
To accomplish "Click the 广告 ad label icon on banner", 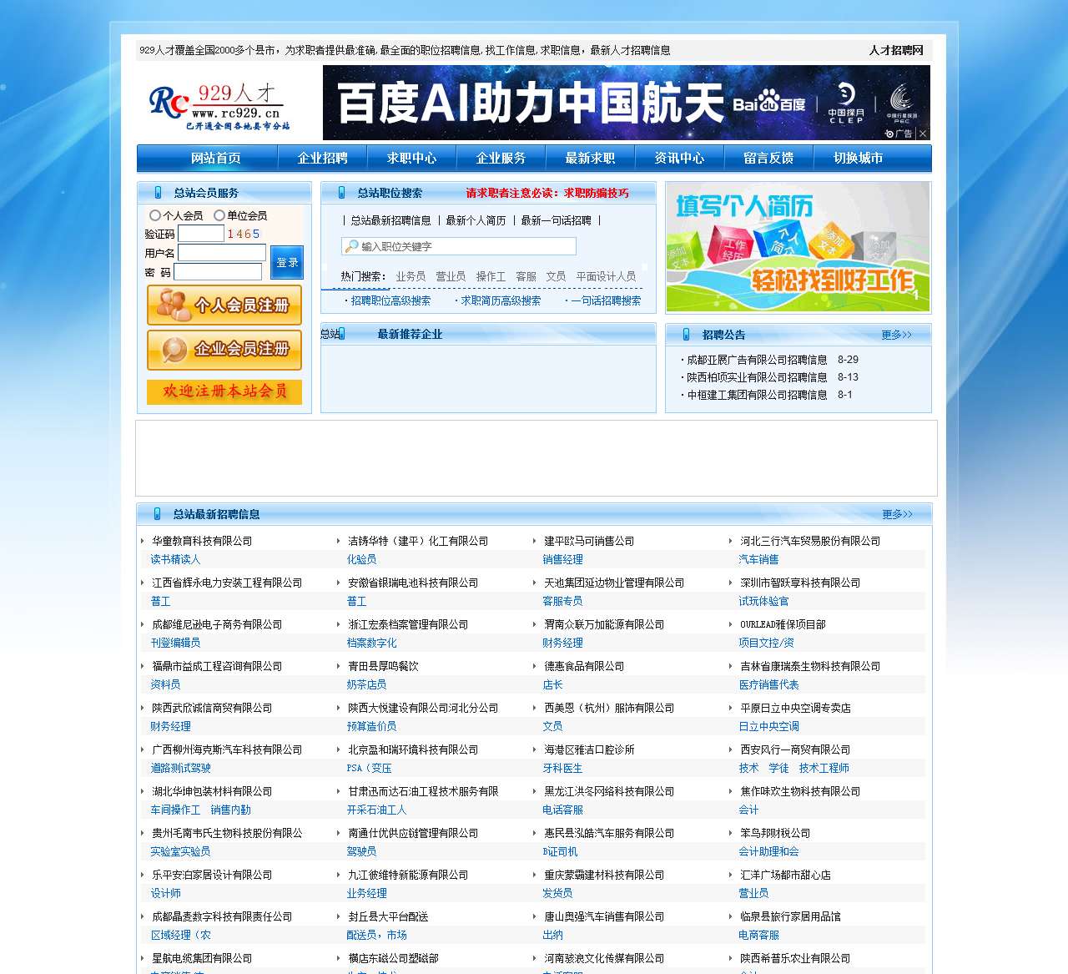I will (x=899, y=134).
